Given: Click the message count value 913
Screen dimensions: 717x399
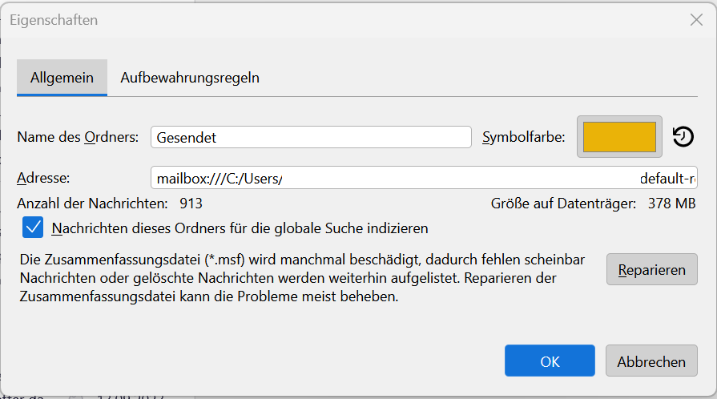Looking at the screenshot, I should point(191,204).
